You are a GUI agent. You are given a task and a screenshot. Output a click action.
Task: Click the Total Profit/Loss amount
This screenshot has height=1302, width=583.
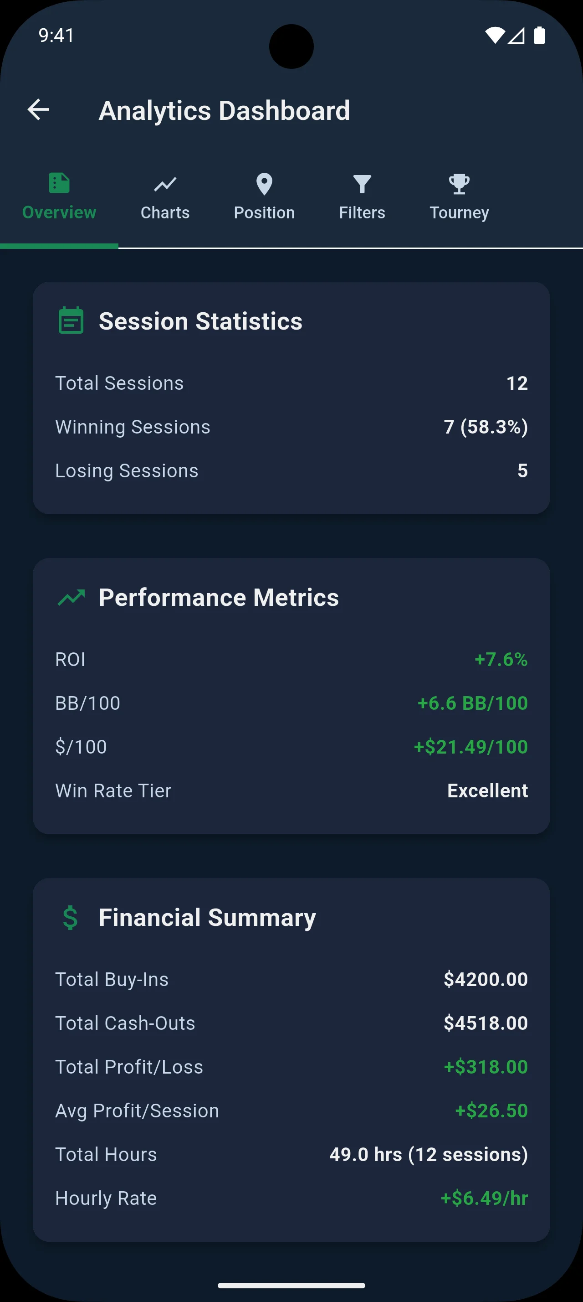485,1066
